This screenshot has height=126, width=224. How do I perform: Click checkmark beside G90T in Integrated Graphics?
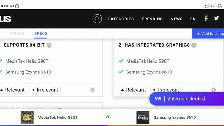click(x=121, y=61)
